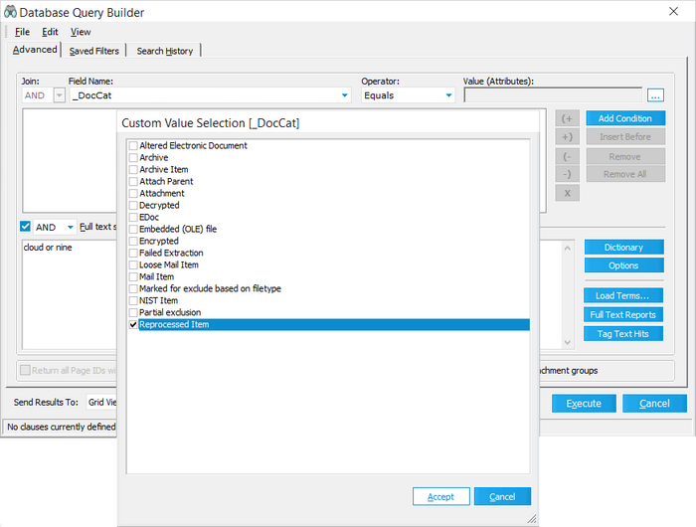Click the Tag Text Hits button
The height and width of the screenshot is (527, 696).
[622, 334]
